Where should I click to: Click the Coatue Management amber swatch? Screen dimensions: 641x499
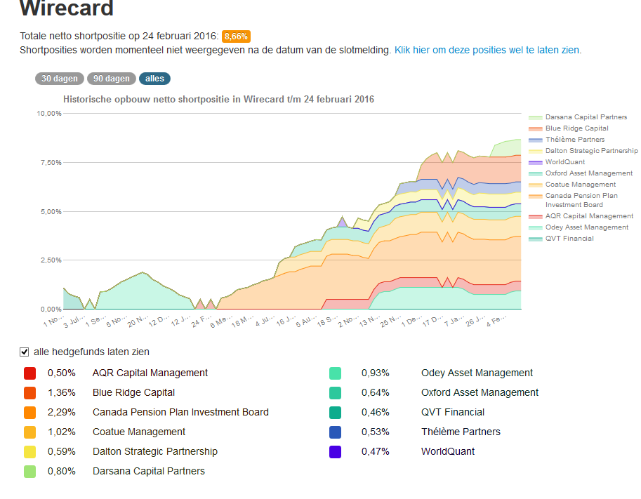coord(30,432)
